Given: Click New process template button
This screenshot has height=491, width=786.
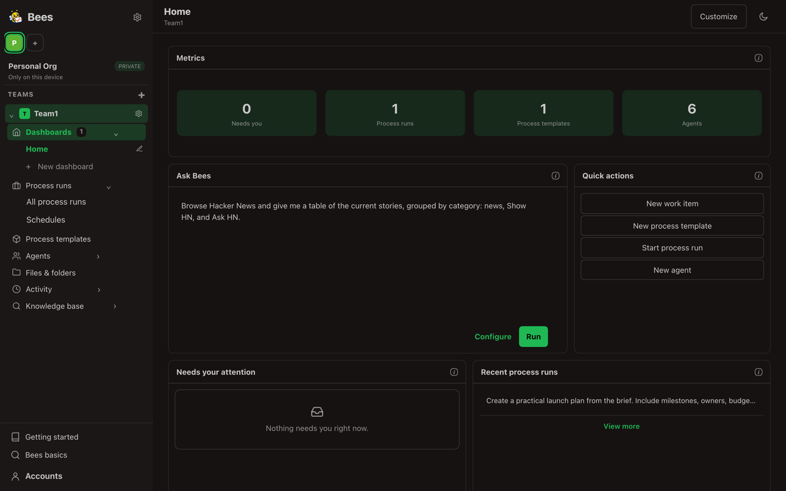Looking at the screenshot, I should (x=672, y=226).
